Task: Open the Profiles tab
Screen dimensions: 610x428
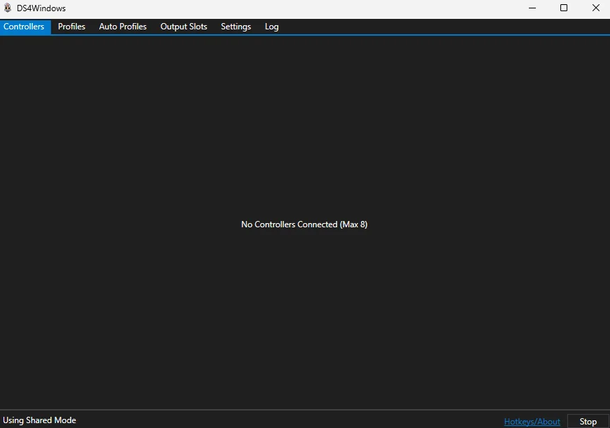Action: click(x=71, y=27)
